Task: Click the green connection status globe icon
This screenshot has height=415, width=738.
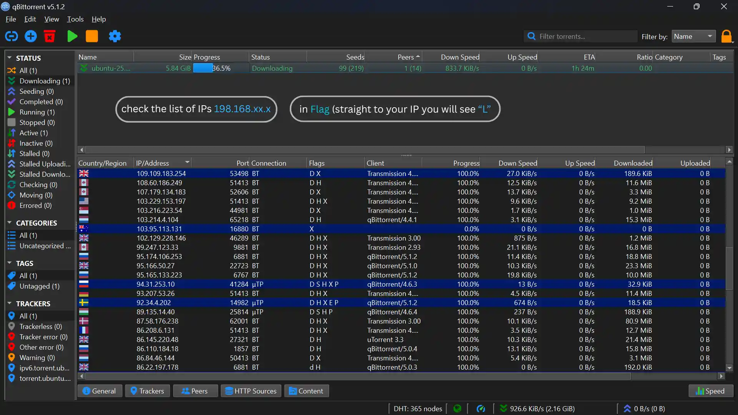Action: point(457,408)
